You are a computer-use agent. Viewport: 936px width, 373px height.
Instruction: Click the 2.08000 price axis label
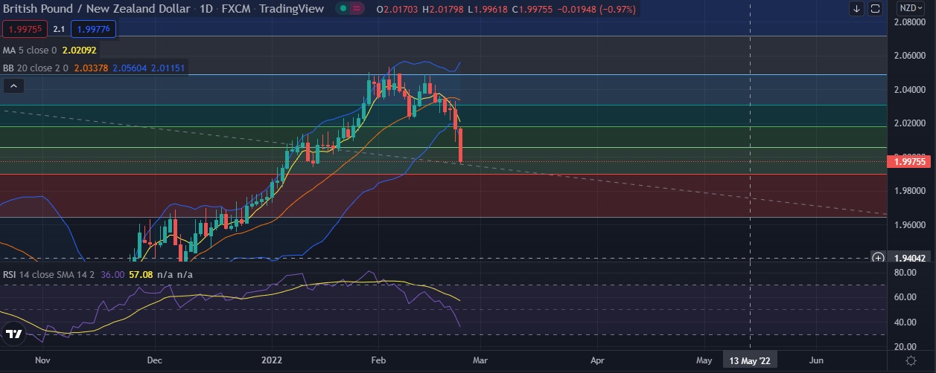coord(909,22)
